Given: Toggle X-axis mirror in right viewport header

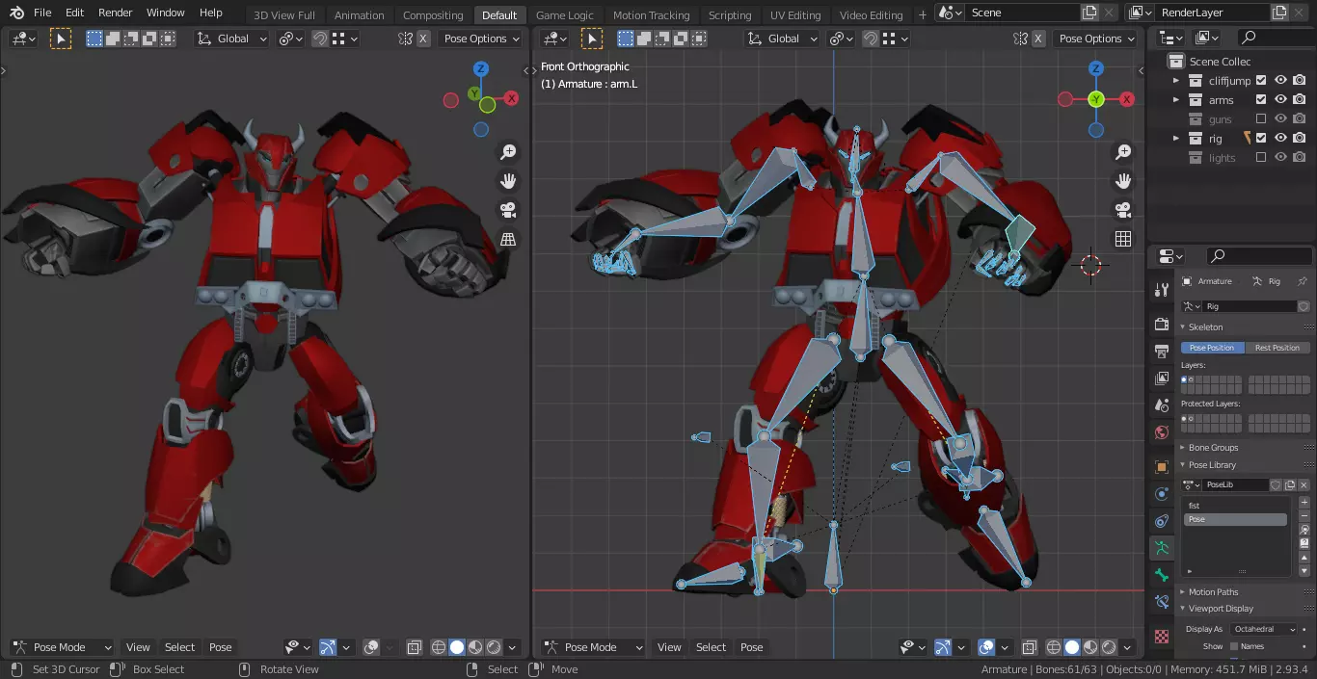Looking at the screenshot, I should point(1037,39).
